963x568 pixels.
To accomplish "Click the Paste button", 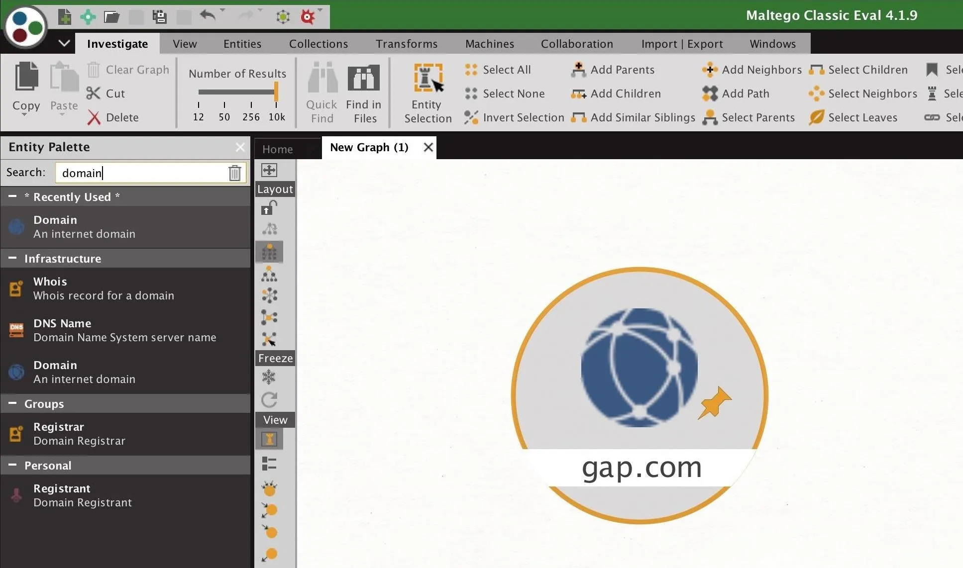I will 64,86.
